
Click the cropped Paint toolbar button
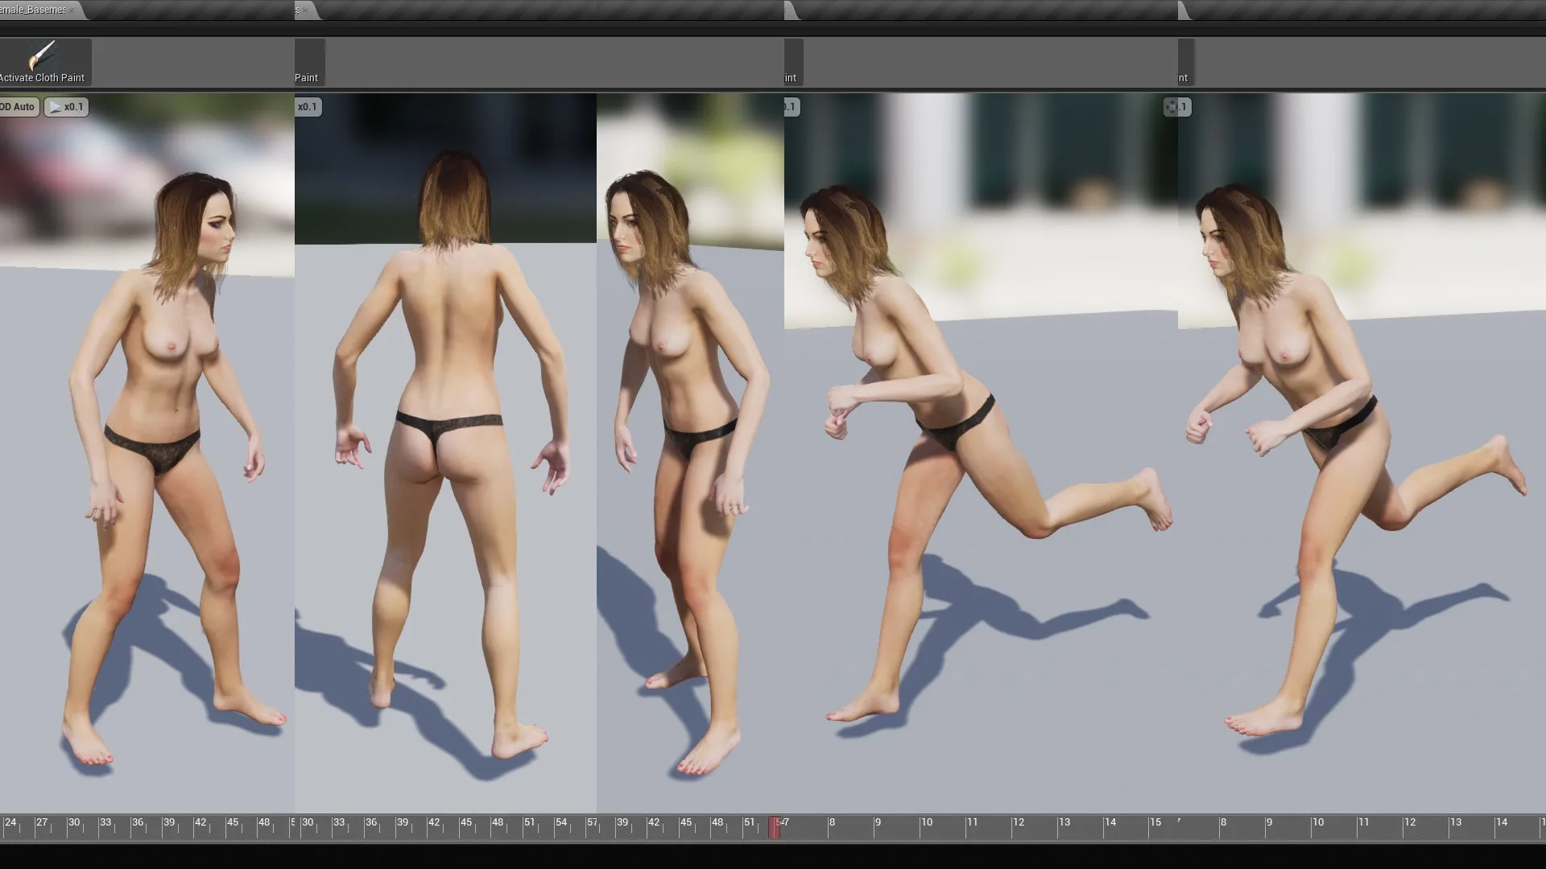pos(309,62)
